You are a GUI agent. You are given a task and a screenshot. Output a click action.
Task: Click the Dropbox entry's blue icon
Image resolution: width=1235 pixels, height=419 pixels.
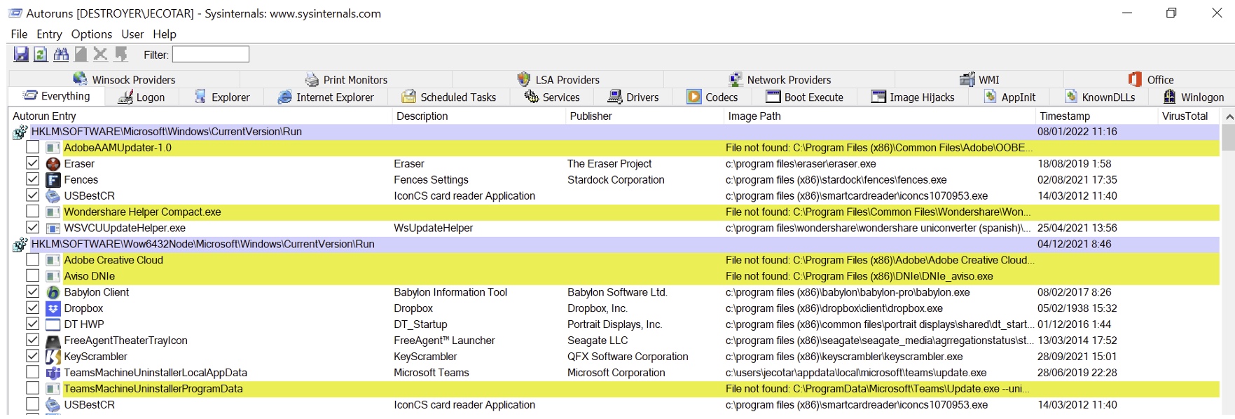(x=53, y=308)
